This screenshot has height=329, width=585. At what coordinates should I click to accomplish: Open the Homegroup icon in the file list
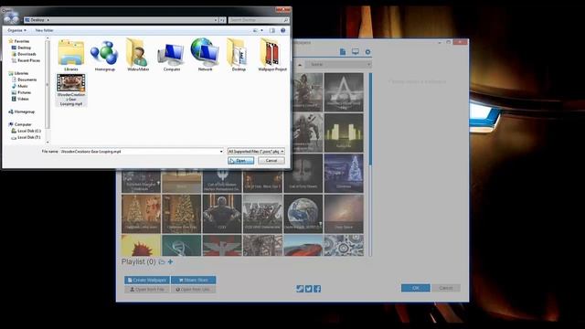104,55
